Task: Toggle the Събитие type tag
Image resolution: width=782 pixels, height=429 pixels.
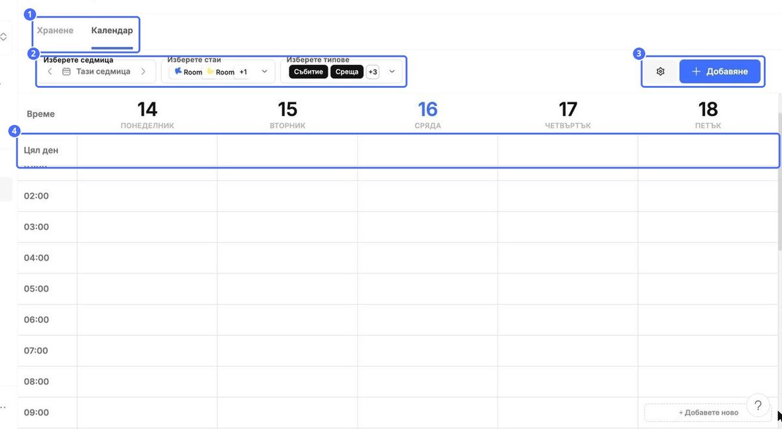Action: pos(308,72)
